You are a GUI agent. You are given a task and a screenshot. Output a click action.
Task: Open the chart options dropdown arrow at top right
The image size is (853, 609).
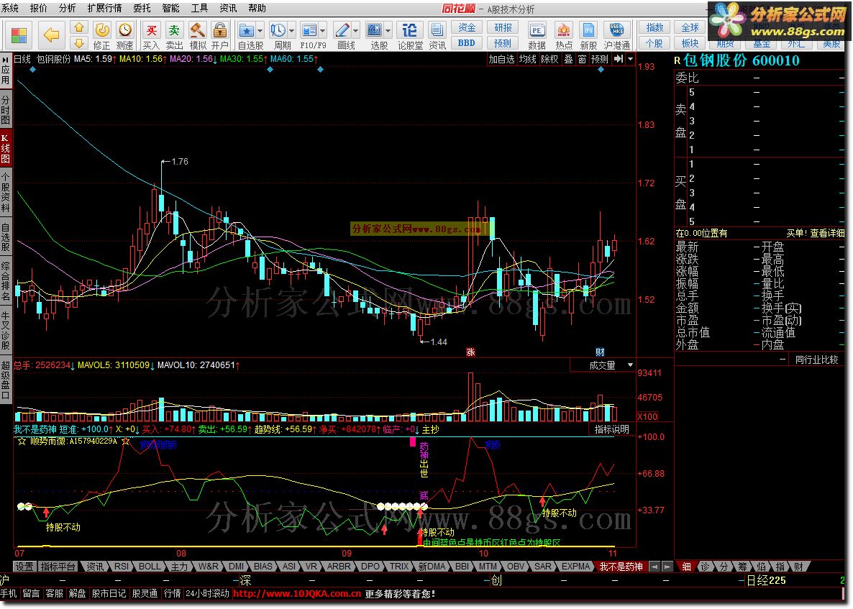tap(631, 59)
